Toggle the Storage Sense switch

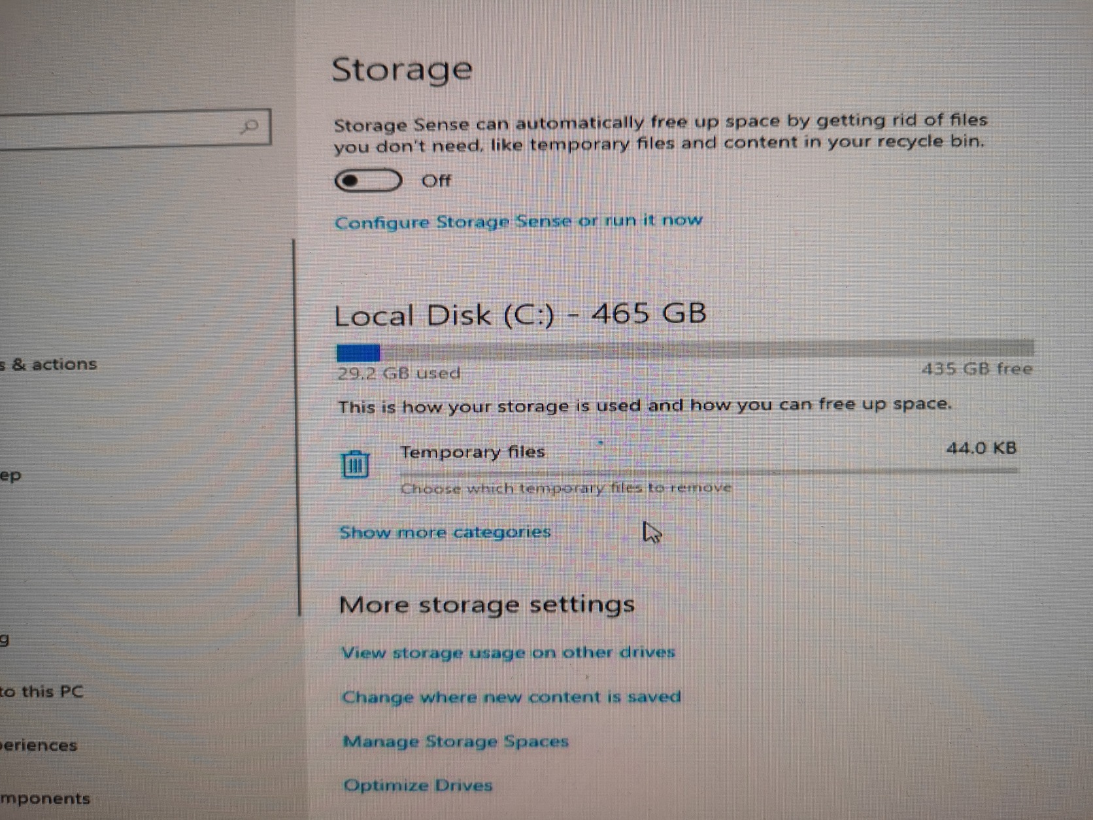[x=369, y=180]
